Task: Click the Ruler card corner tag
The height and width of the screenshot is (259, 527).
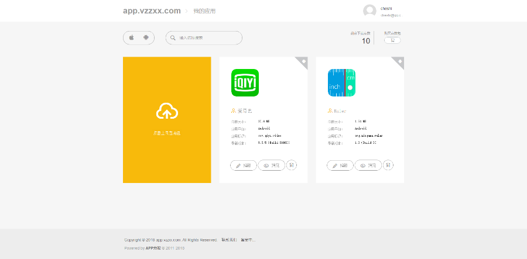Action: (x=399, y=61)
